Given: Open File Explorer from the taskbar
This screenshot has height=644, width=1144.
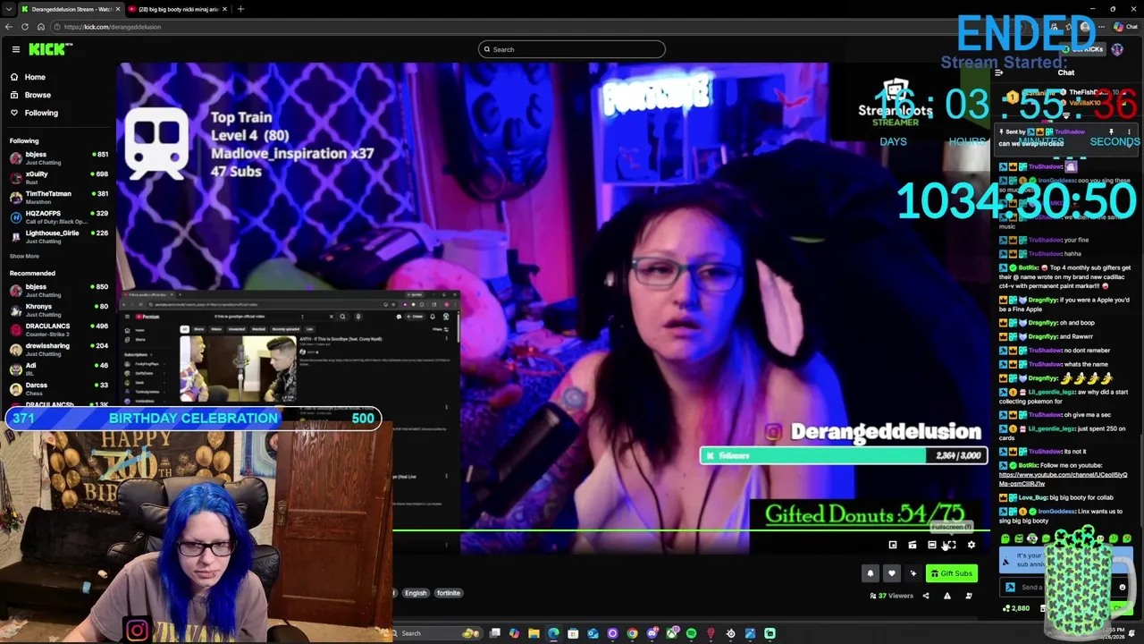Looking at the screenshot, I should pyautogui.click(x=534, y=633).
